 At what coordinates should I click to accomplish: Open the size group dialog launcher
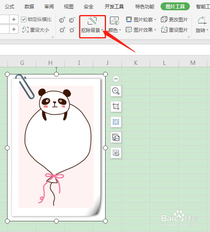pyautogui.click(x=52, y=36)
